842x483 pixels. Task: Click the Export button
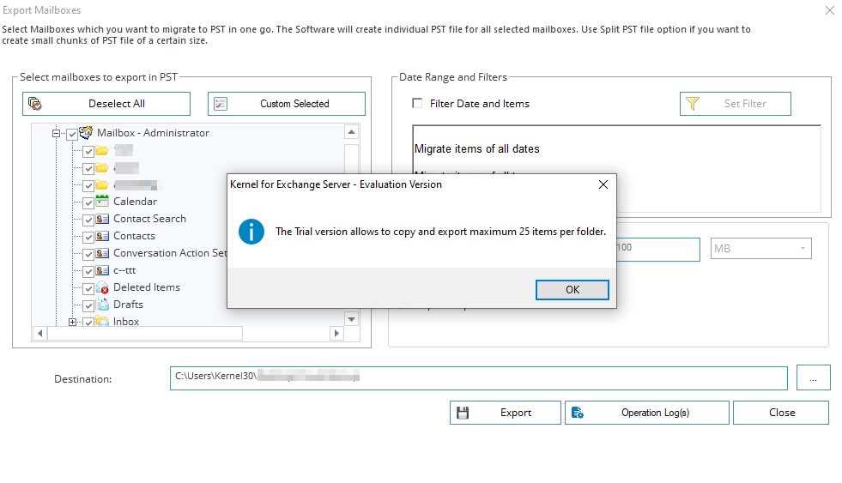click(x=506, y=413)
